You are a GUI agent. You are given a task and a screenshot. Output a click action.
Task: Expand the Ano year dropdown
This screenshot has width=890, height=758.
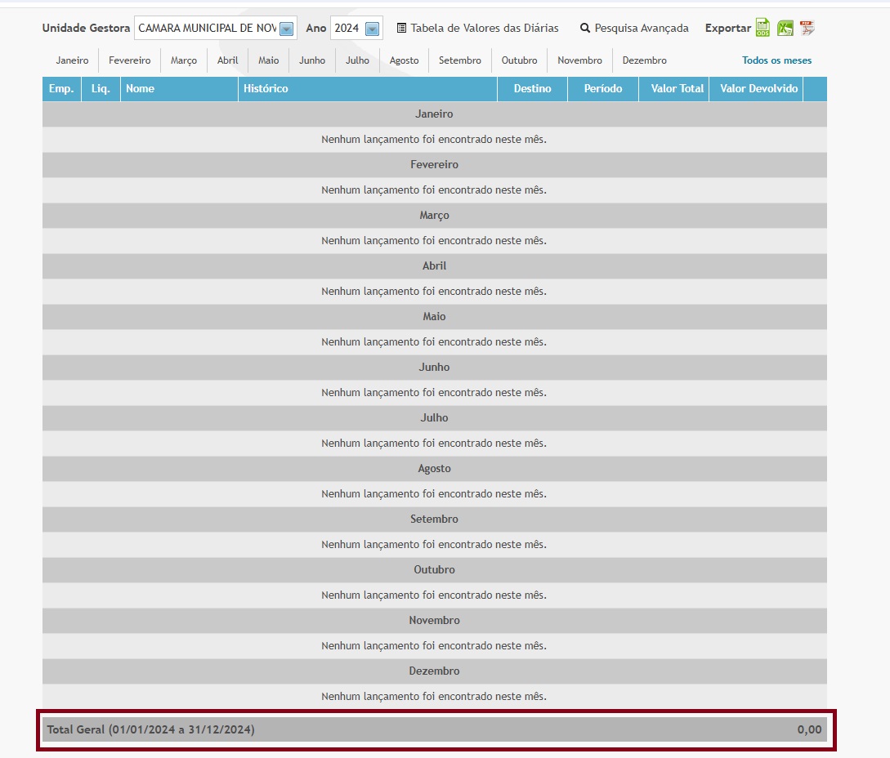coord(372,29)
